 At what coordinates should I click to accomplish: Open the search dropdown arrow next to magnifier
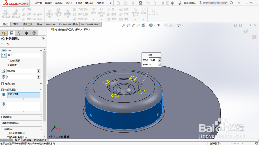point(235,3)
